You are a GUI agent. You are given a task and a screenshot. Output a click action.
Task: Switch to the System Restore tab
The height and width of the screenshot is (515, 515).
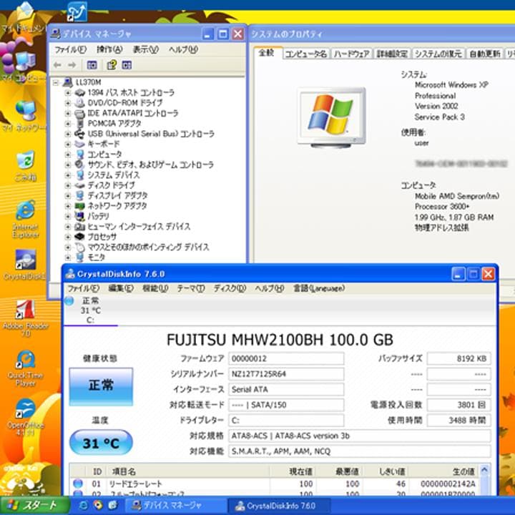click(438, 54)
